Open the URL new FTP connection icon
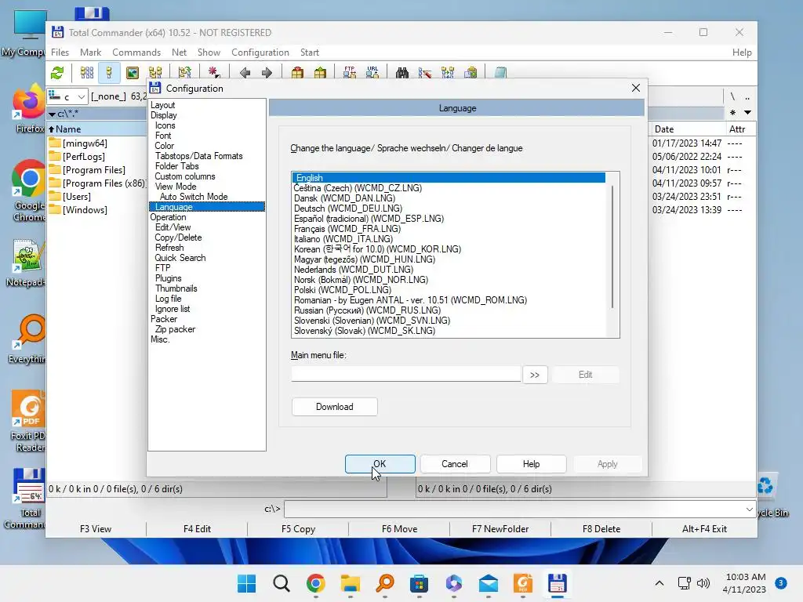 pos(372,73)
